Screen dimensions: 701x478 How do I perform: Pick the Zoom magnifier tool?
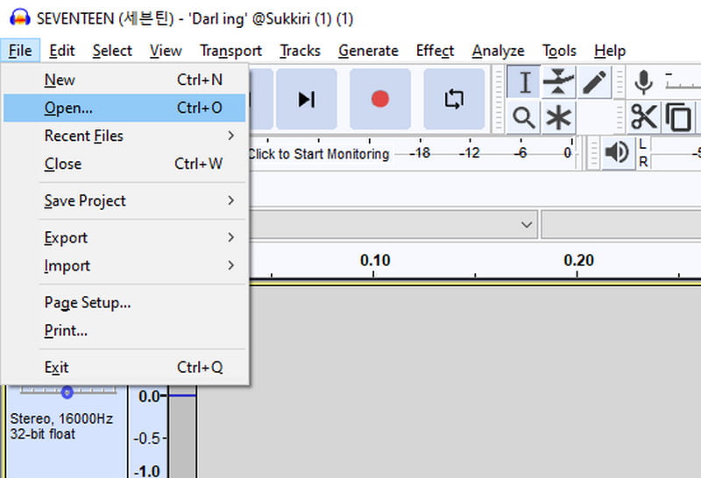pyautogui.click(x=524, y=116)
